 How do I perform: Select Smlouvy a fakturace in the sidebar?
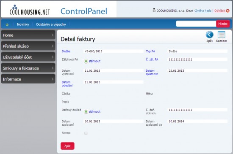(x=28, y=68)
